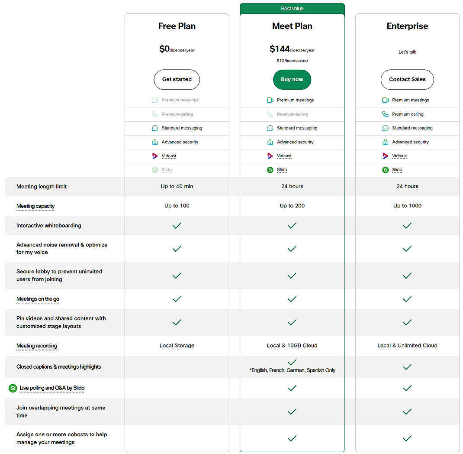Screen dimensions: 463x454
Task: Click the Interactive whiteboarding checkmark for Free Plan
Action: 177,225
